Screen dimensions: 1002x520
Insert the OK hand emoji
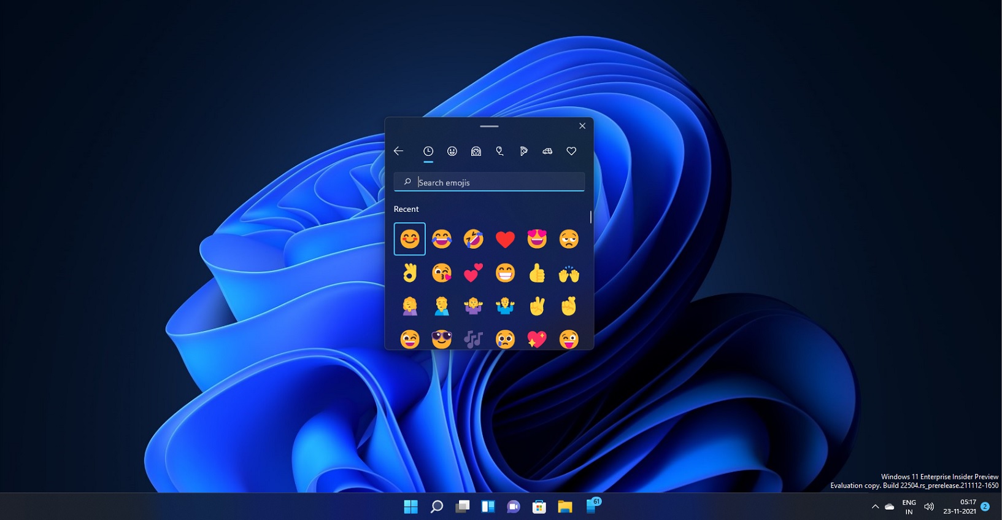[x=410, y=273]
